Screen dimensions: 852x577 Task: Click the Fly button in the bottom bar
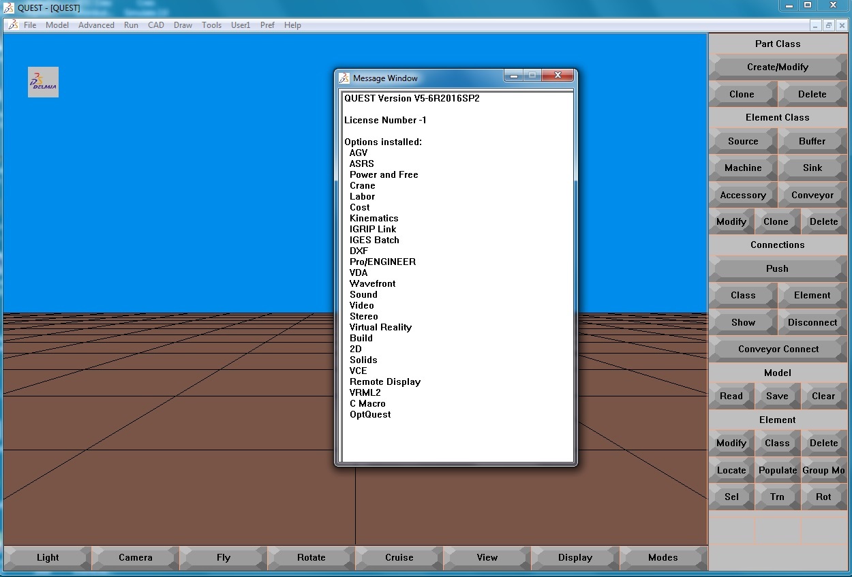pos(224,557)
